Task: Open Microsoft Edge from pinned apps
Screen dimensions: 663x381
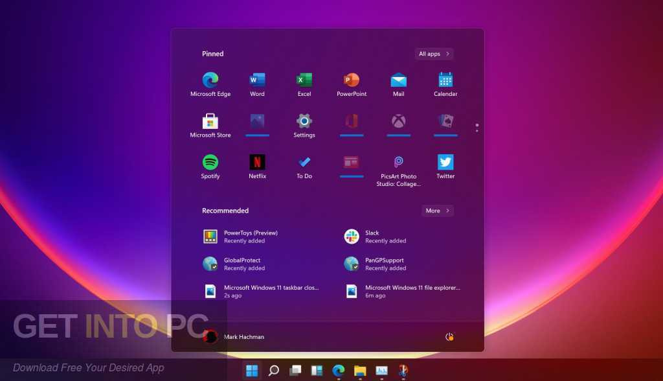Action: click(210, 85)
